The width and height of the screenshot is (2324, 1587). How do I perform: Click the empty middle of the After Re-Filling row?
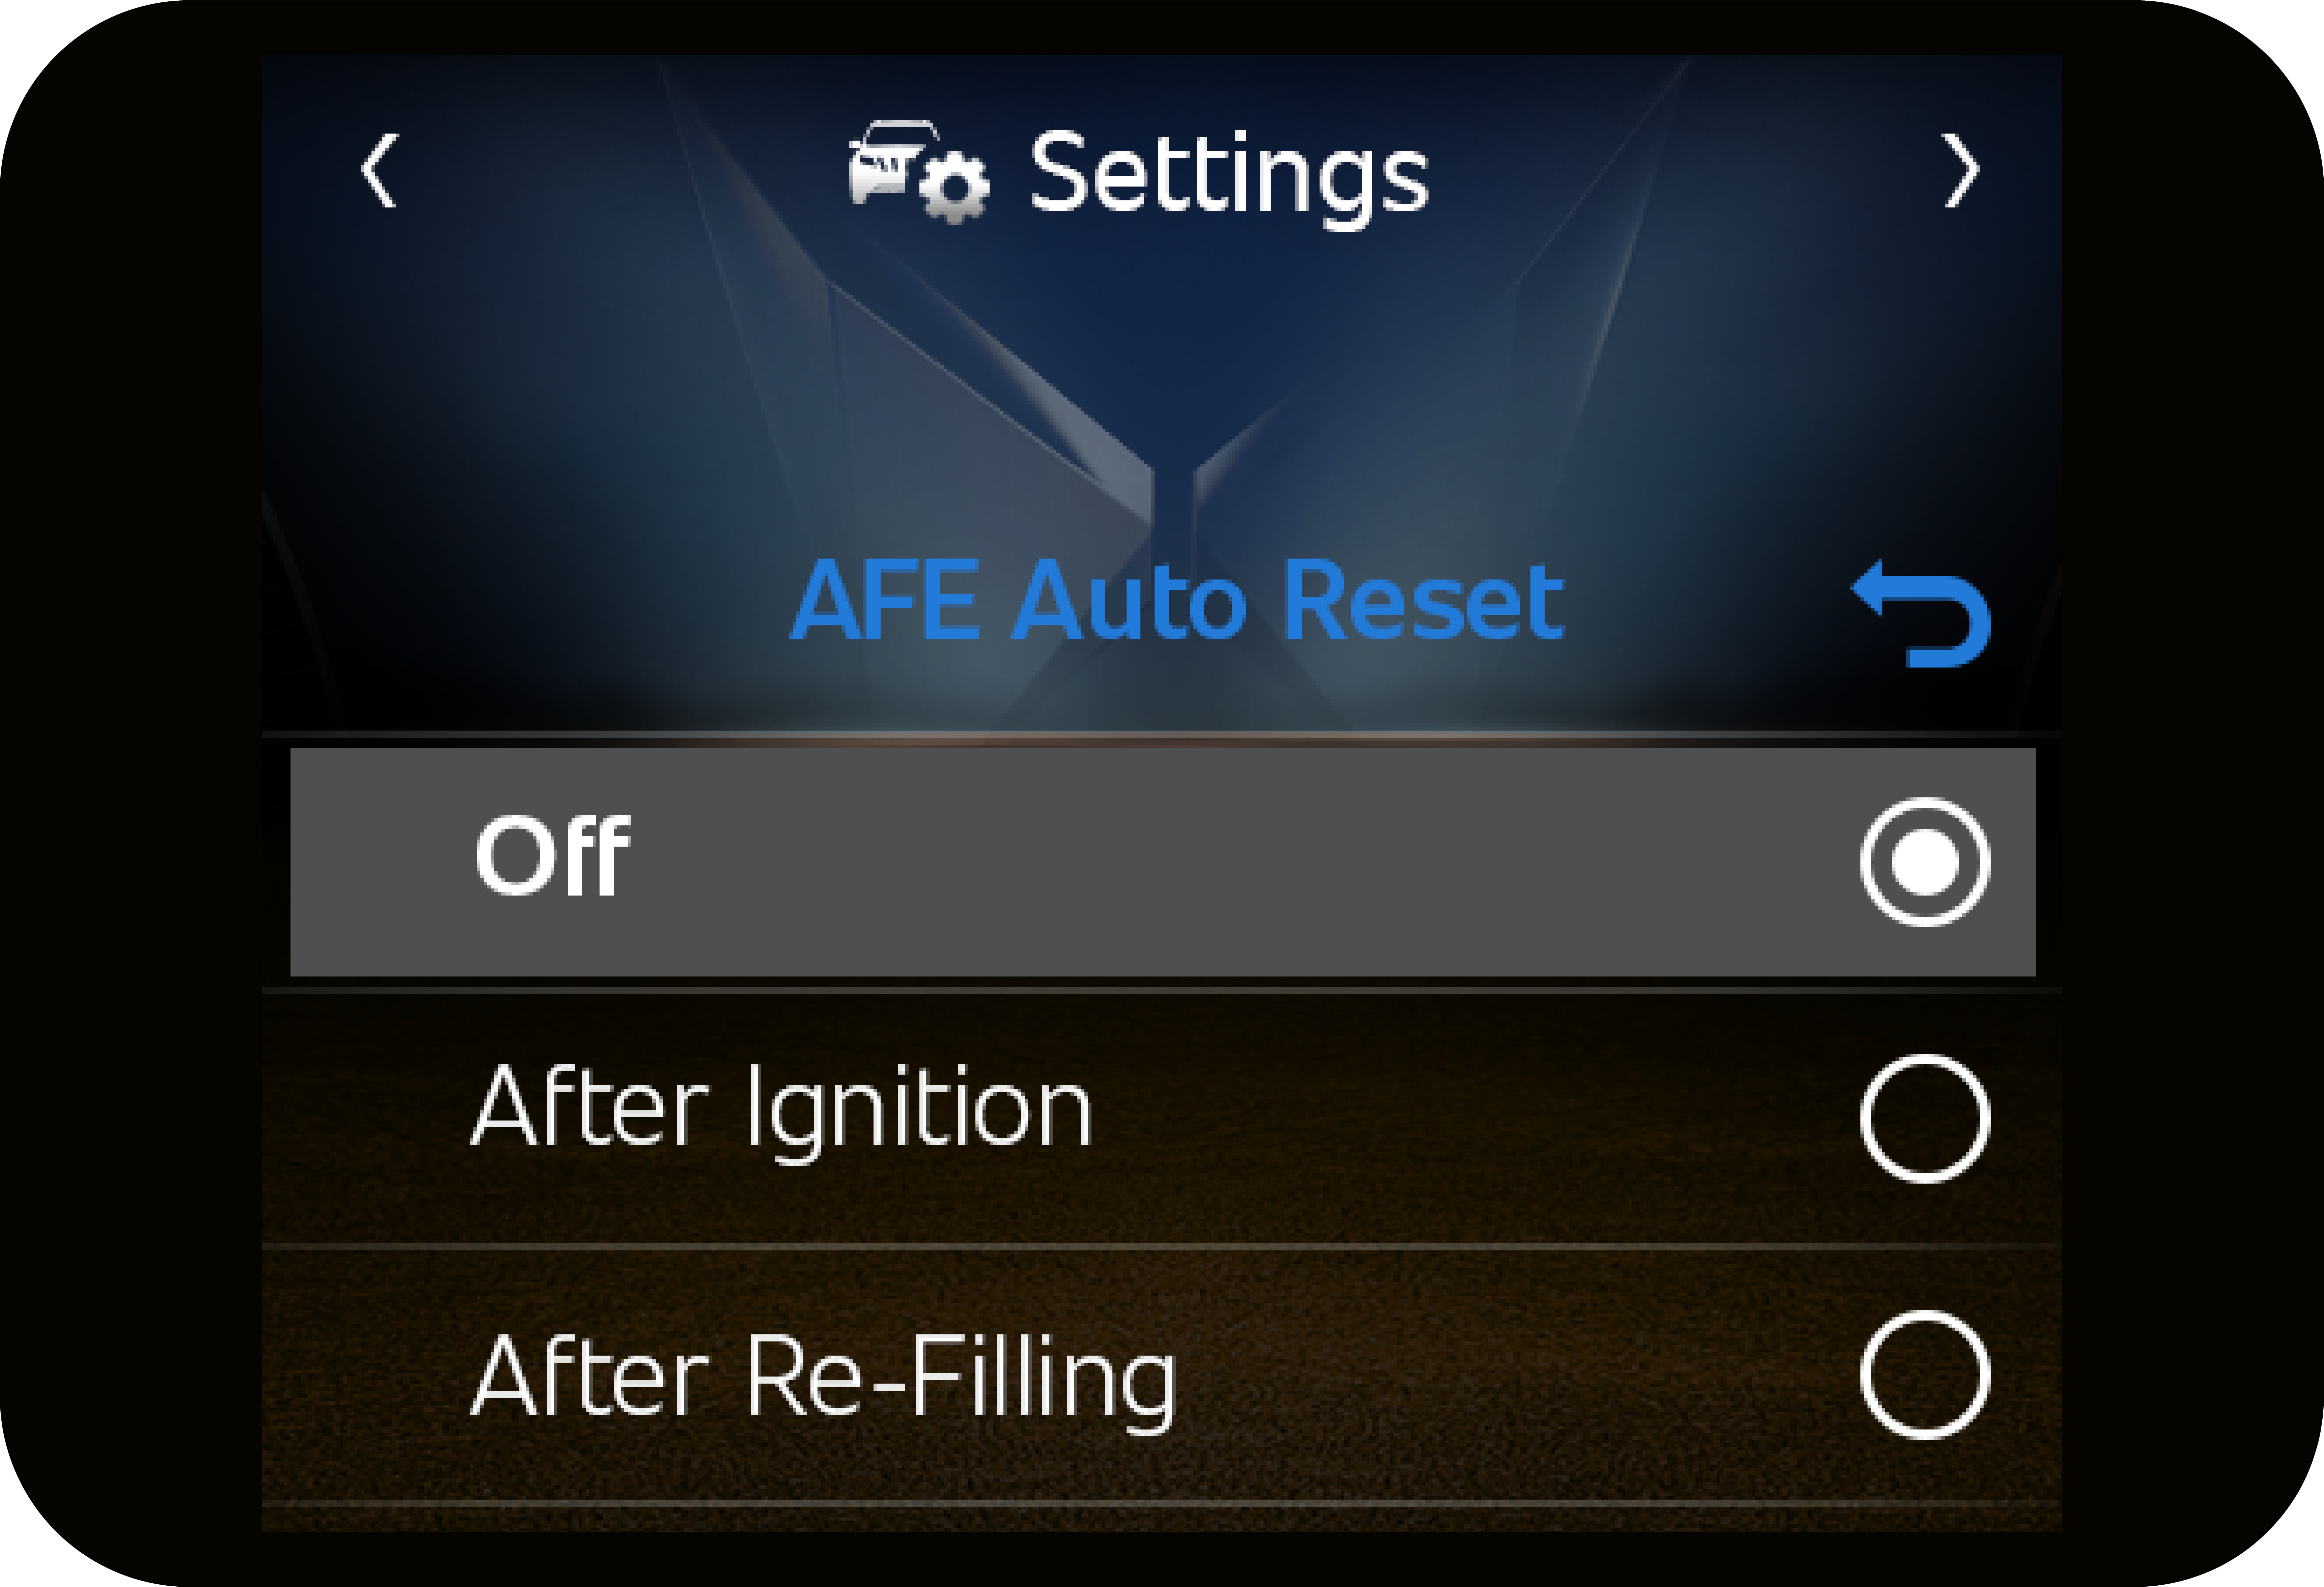tap(1500, 1375)
